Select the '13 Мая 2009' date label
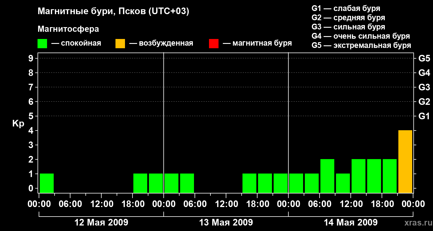The image size is (433, 231). pos(226,223)
